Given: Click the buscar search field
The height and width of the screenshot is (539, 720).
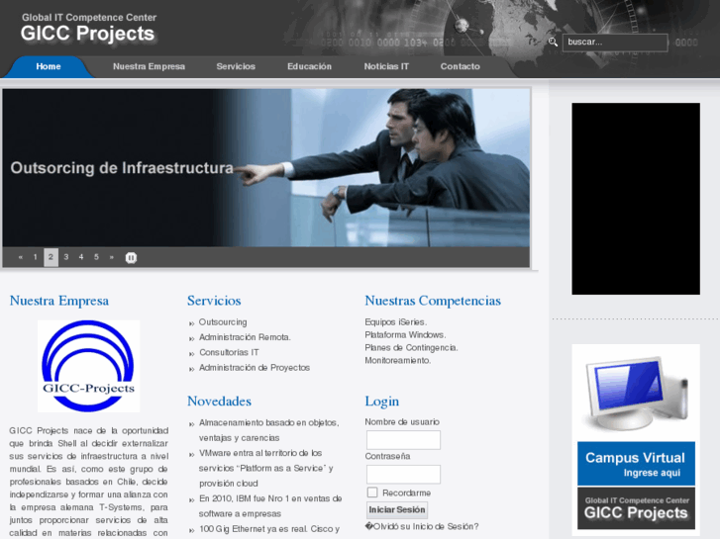Looking at the screenshot, I should tap(615, 43).
